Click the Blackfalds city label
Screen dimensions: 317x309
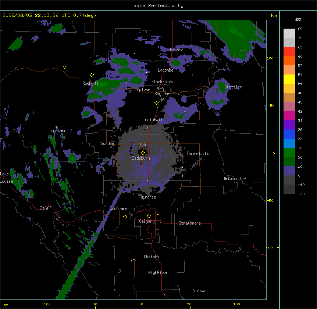[x=162, y=82]
